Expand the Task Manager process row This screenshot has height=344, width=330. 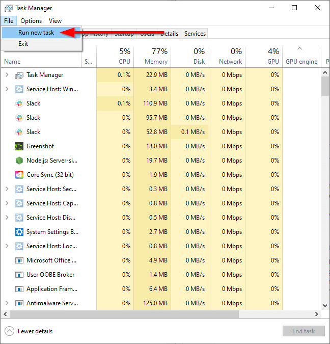(x=7, y=75)
